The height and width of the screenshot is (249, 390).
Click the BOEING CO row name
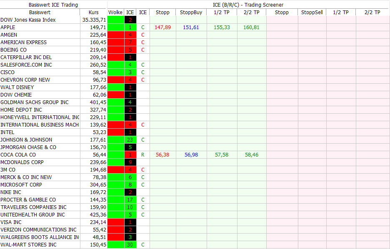coord(13,50)
